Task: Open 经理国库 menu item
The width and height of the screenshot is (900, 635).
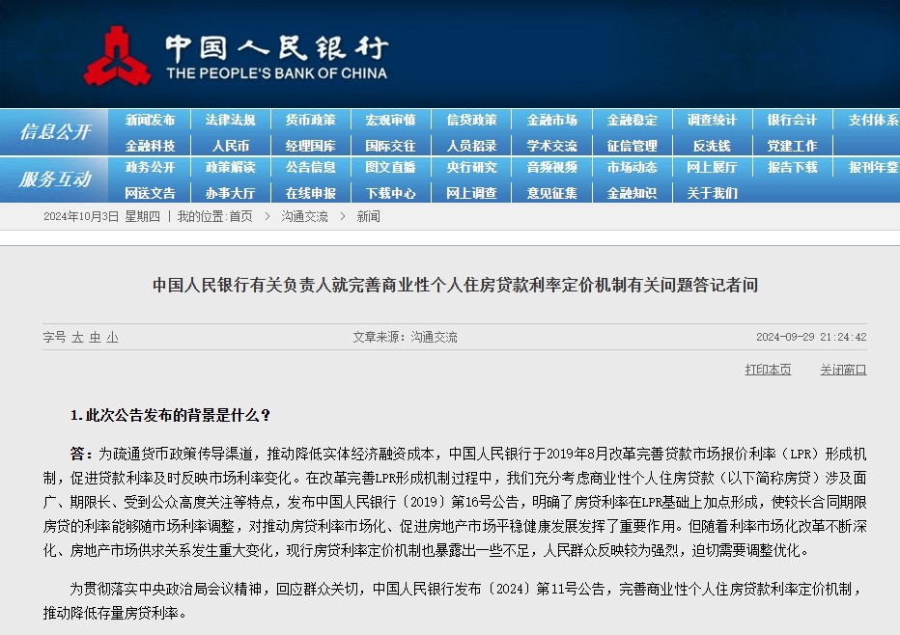Action: pyautogui.click(x=311, y=146)
